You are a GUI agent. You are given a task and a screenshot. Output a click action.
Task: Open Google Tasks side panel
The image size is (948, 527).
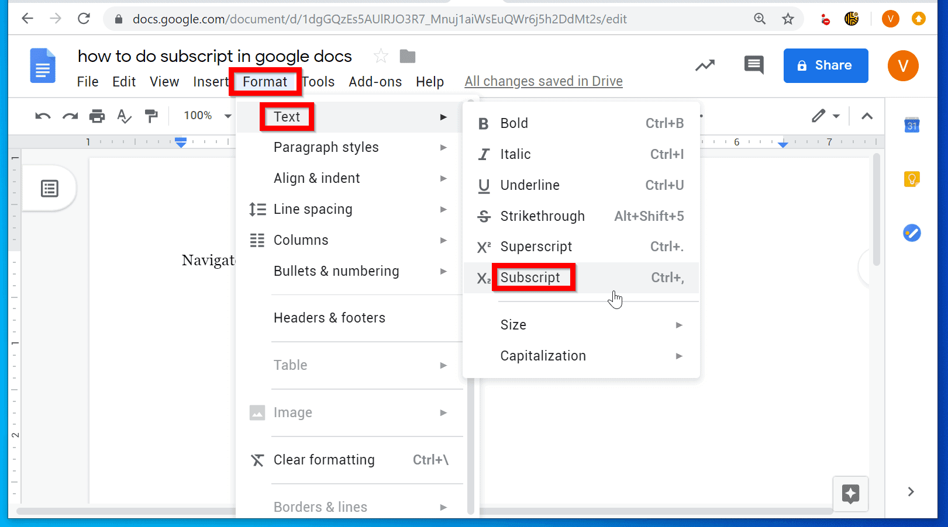point(912,233)
